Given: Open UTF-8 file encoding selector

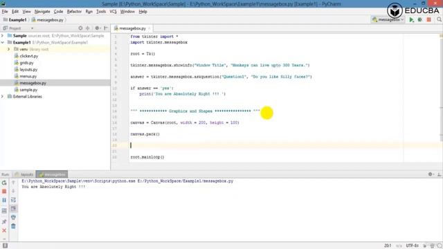Looking at the screenshot, I should 413,246.
